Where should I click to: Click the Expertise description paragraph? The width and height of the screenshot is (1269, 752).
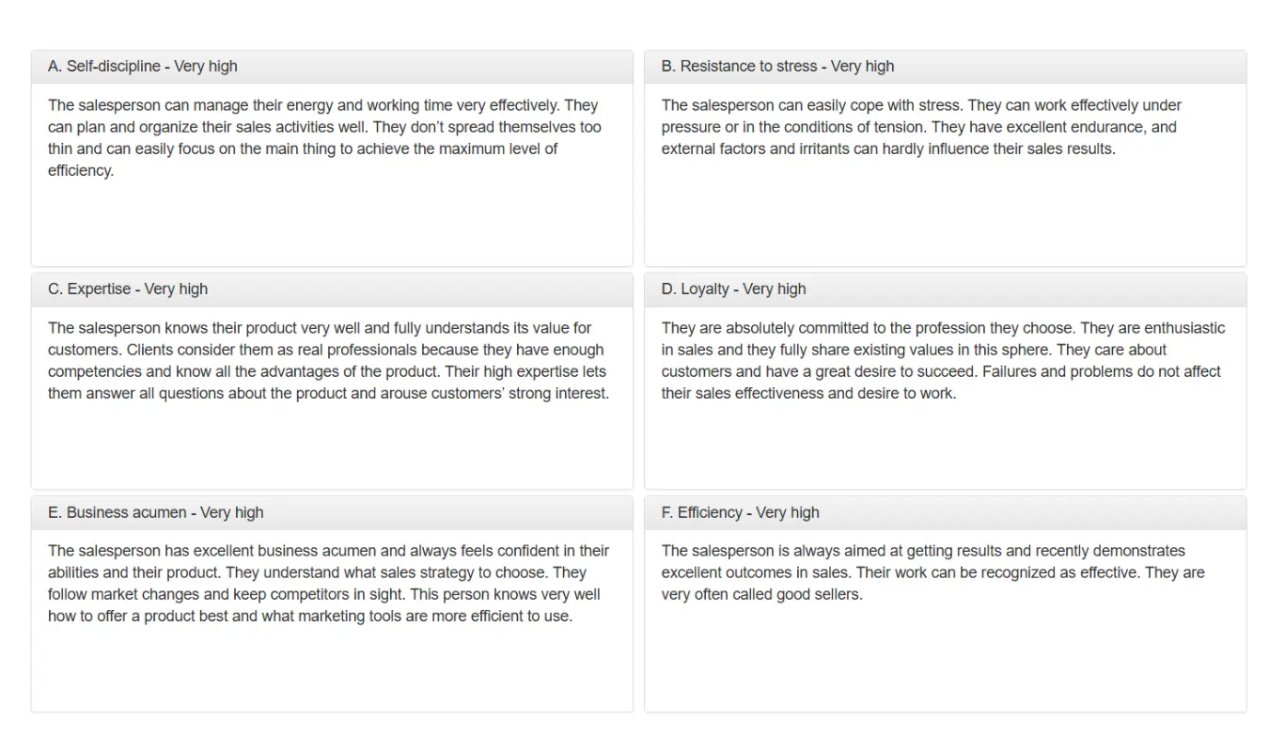(329, 361)
